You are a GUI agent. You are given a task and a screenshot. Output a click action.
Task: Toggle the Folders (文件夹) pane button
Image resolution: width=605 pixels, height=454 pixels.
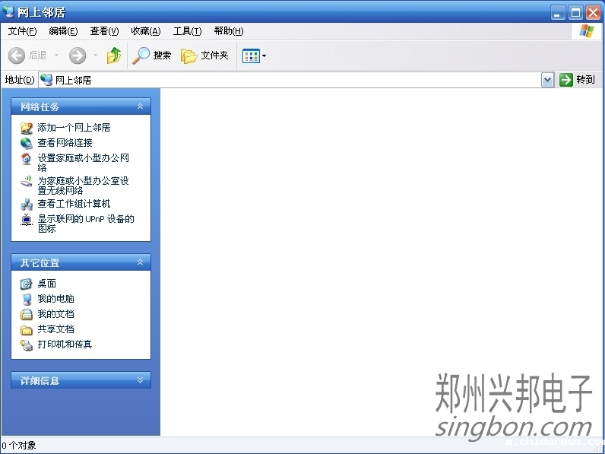204,56
